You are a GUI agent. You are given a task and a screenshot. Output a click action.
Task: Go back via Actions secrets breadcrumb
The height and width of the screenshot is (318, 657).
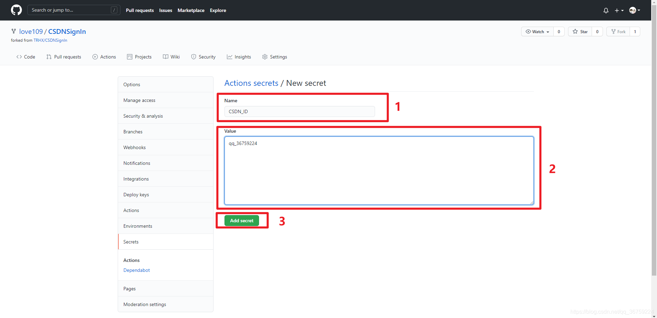[x=251, y=83]
